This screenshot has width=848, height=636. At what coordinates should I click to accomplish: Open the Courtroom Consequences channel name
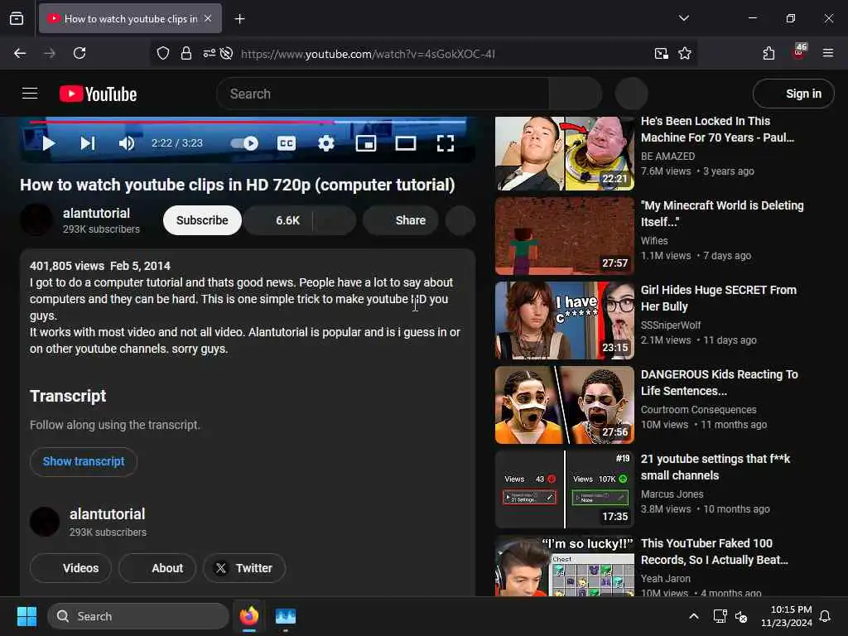pyautogui.click(x=699, y=409)
